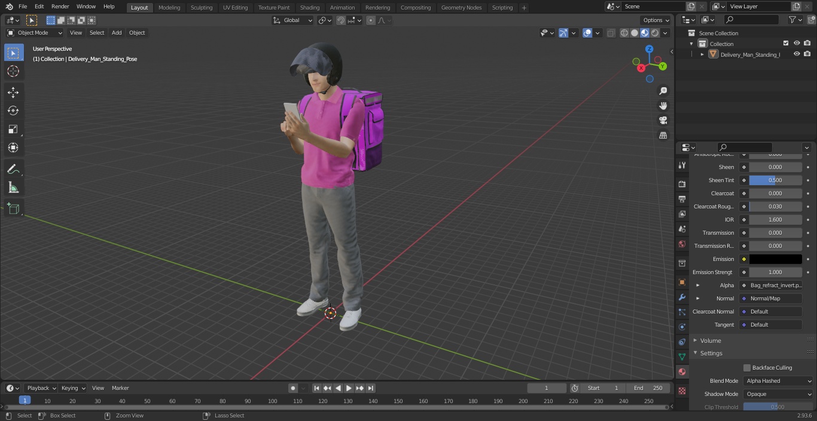Activate the Move tool
Image resolution: width=817 pixels, height=421 pixels.
[13, 92]
